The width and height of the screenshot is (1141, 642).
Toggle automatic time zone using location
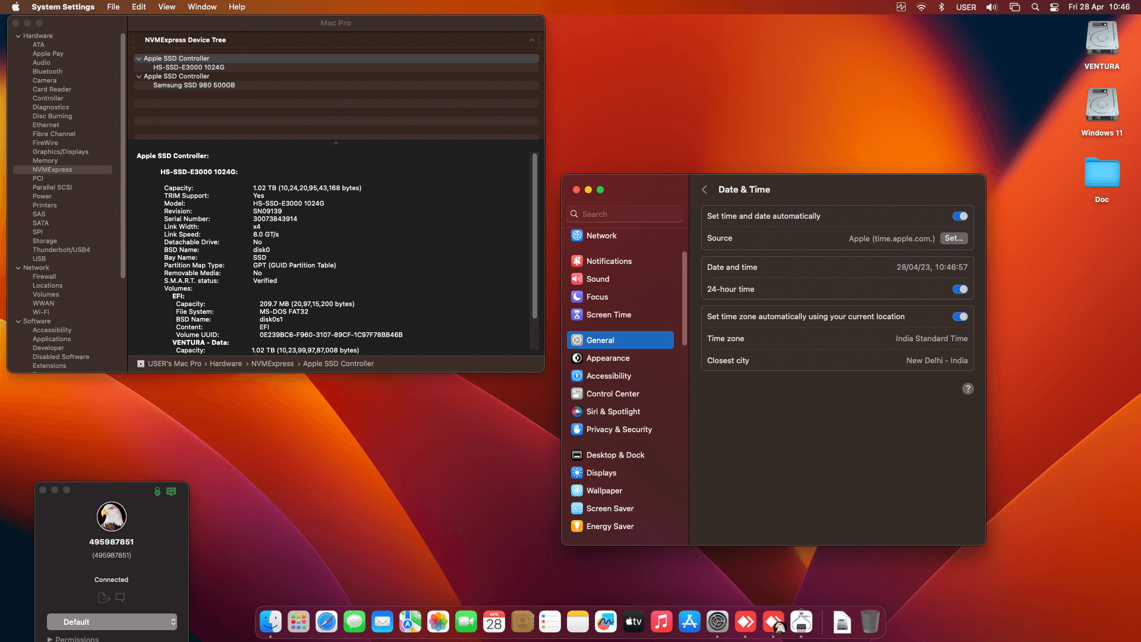pos(960,317)
